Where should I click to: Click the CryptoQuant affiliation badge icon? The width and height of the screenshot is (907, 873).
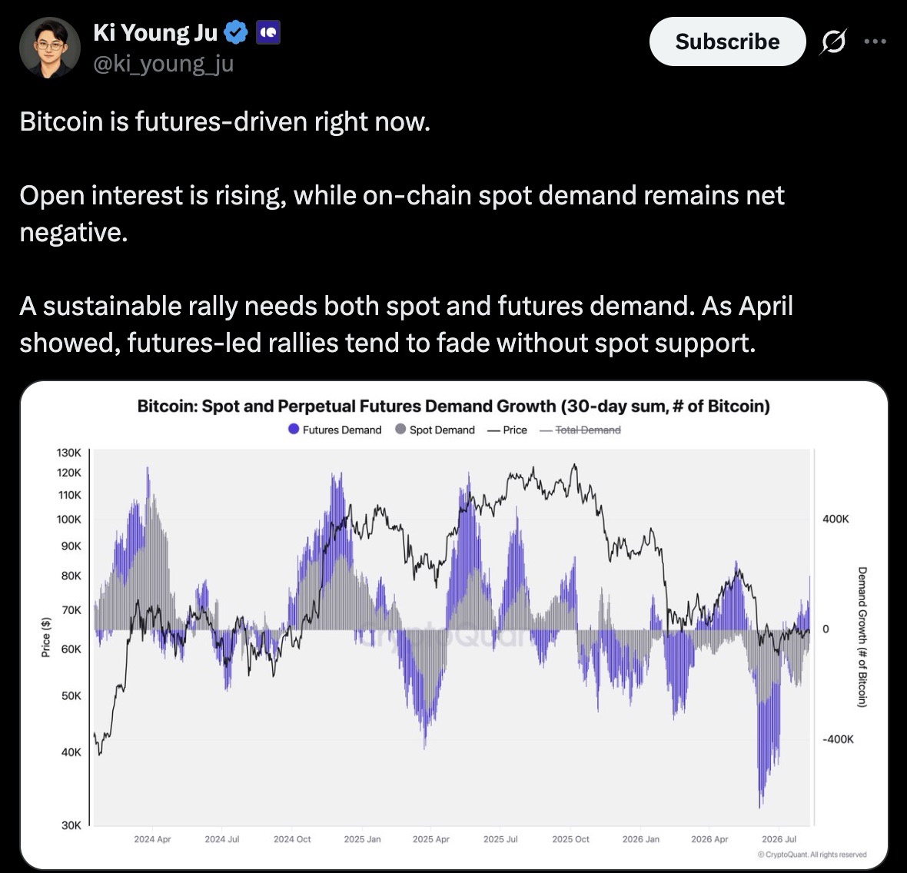click(x=267, y=32)
